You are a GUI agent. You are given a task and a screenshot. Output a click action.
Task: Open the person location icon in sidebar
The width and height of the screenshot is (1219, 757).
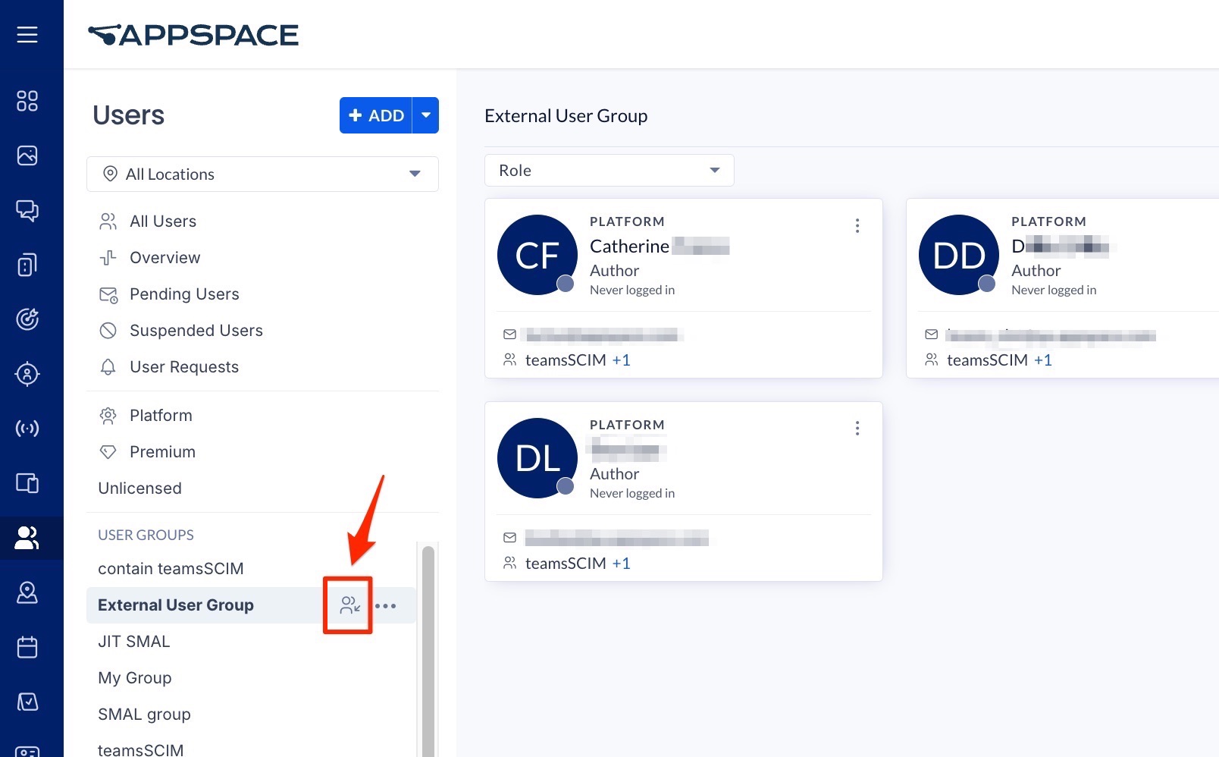(x=27, y=374)
